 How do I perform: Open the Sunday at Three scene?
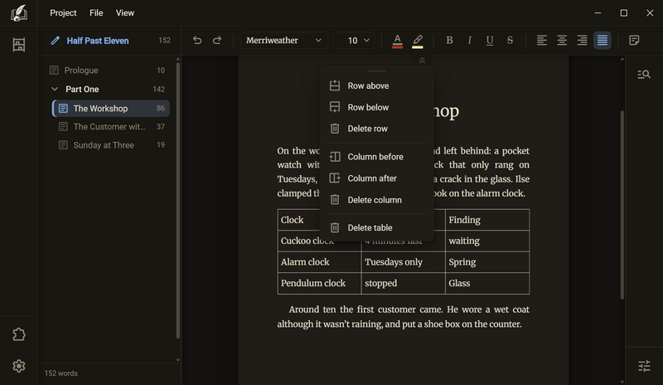click(x=111, y=145)
